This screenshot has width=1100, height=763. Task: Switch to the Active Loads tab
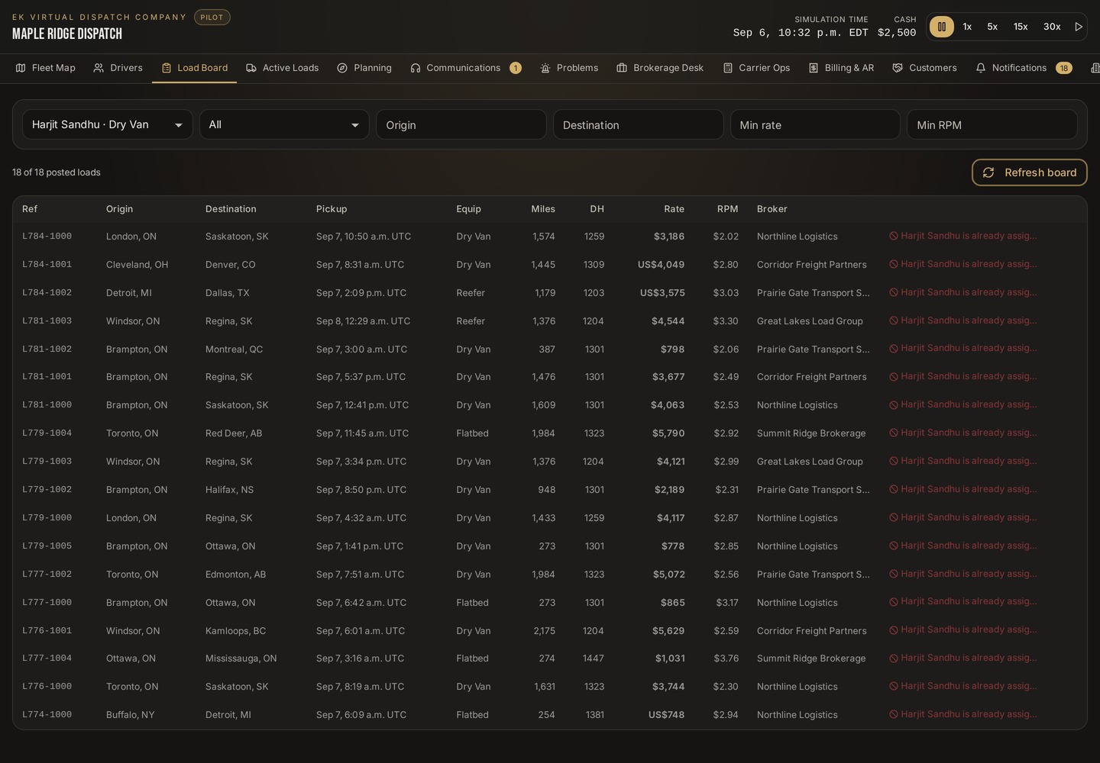pos(283,68)
